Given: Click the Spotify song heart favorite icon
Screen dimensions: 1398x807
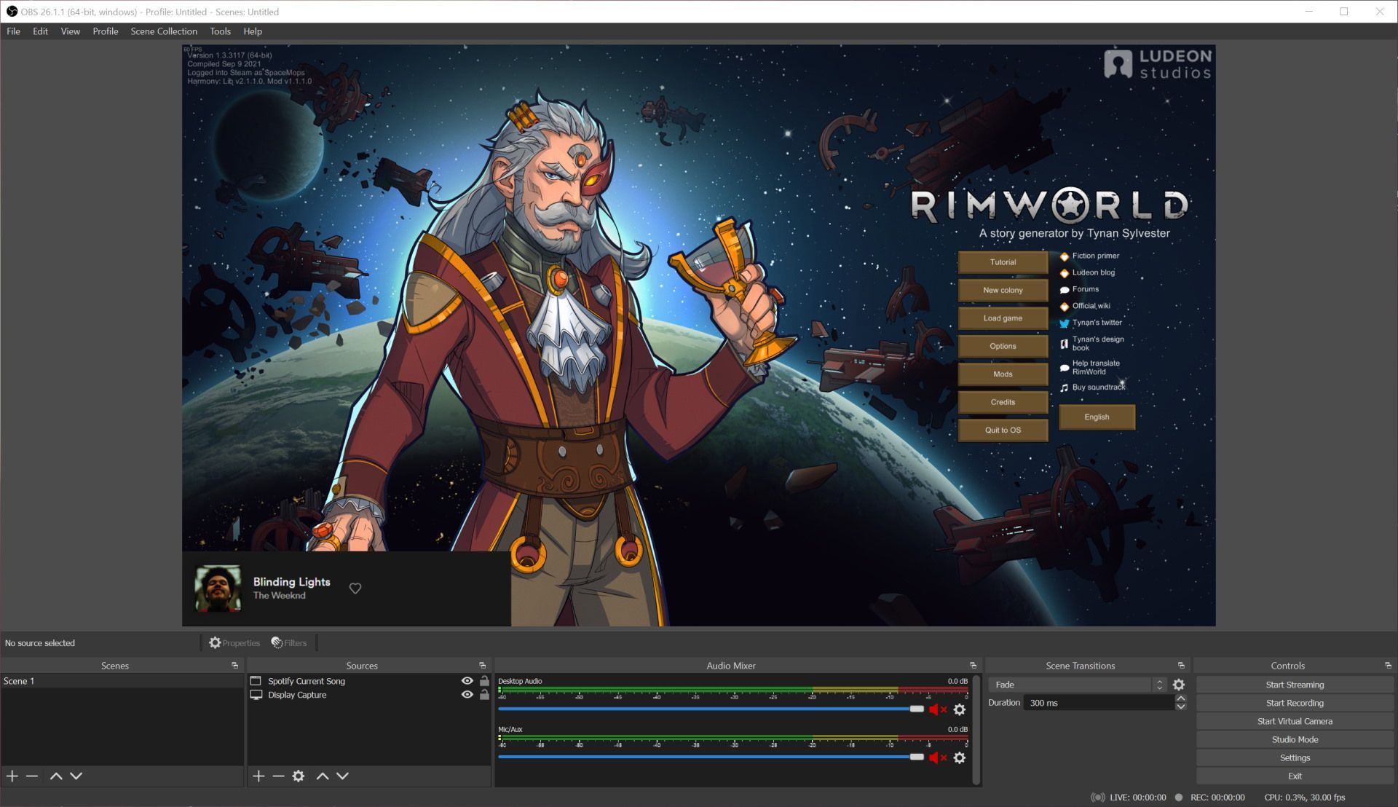Looking at the screenshot, I should point(355,588).
